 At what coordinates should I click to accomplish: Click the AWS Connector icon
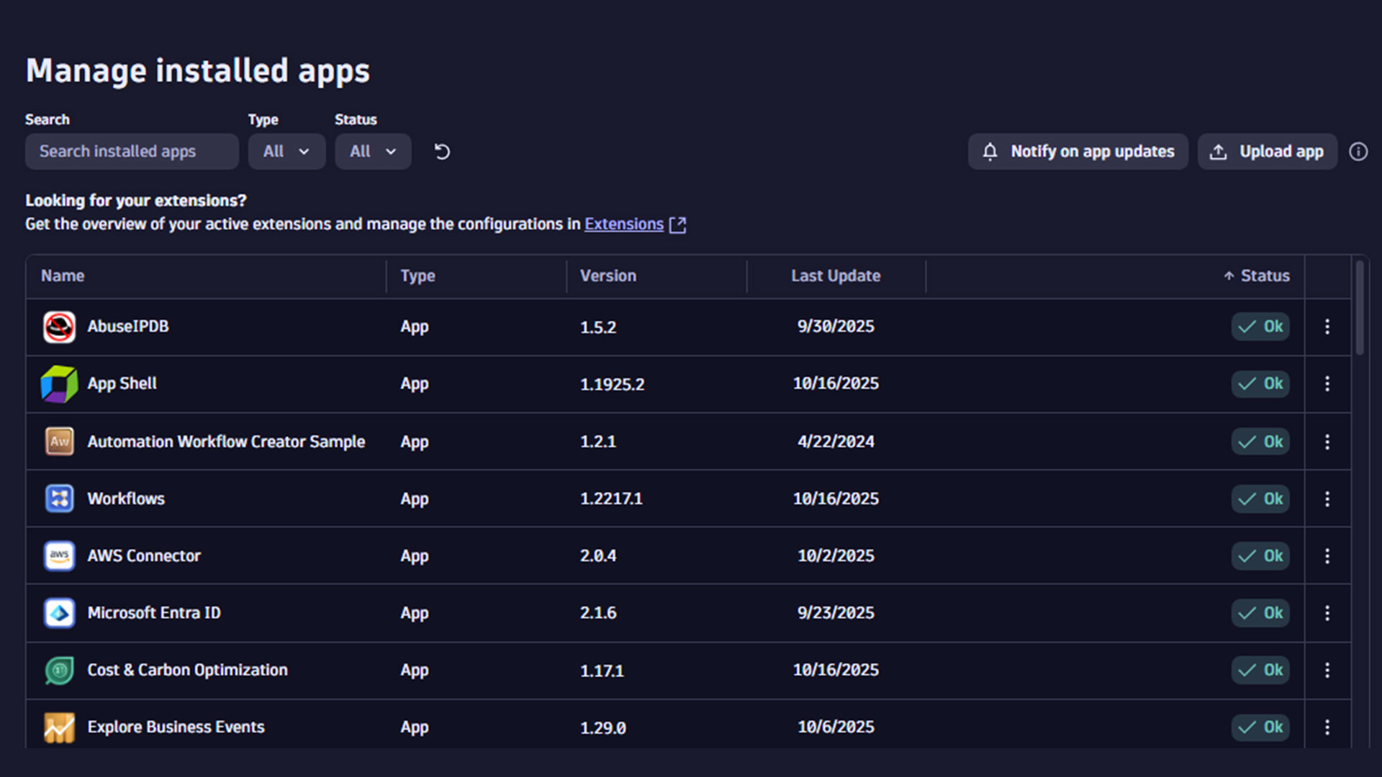click(x=59, y=555)
